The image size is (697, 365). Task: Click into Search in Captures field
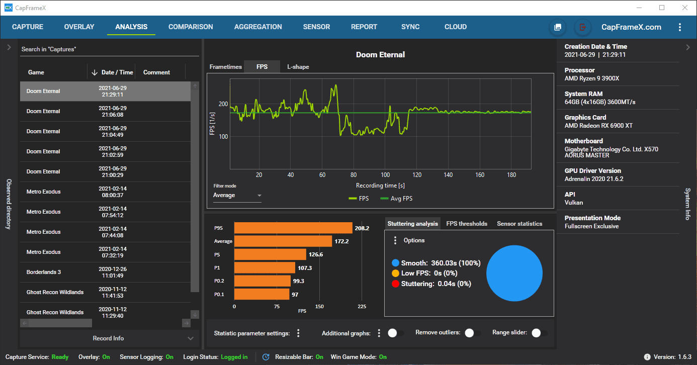[x=109, y=49]
